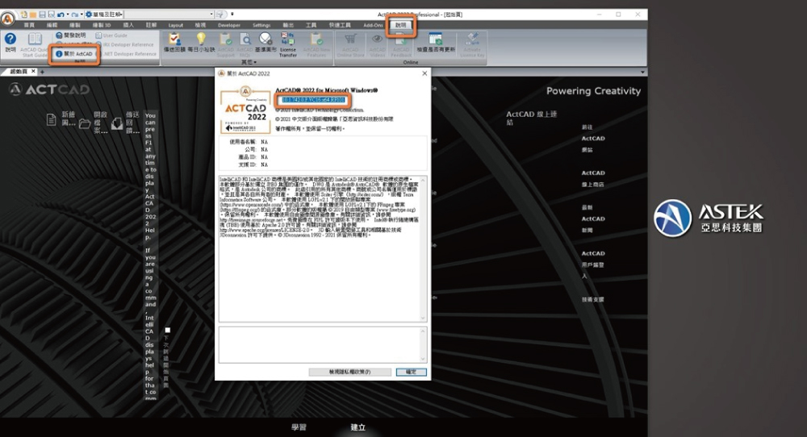Click the Redo arrow in quick access toolbar
This screenshot has width=807, height=437.
click(74, 15)
